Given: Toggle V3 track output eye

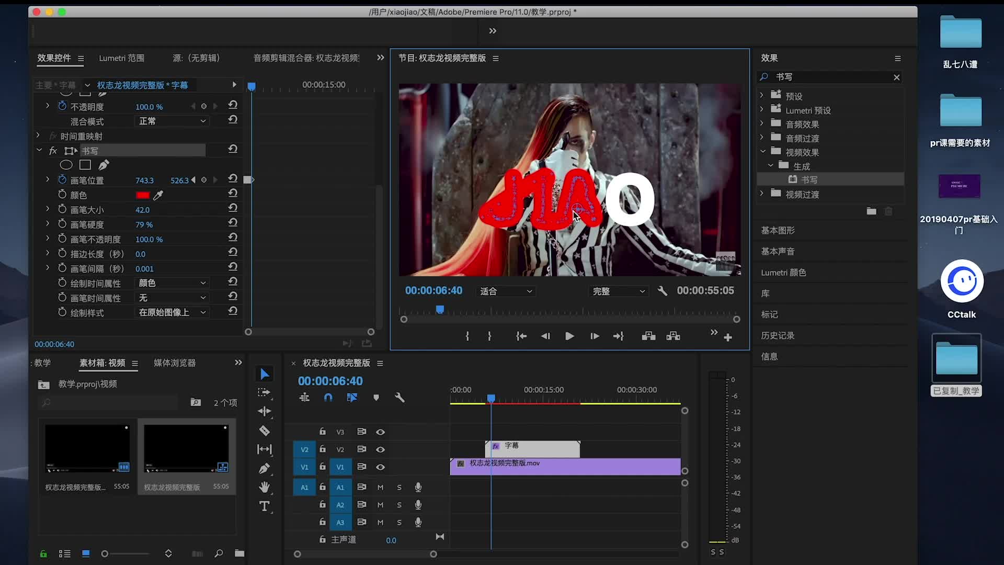Looking at the screenshot, I should 380,432.
